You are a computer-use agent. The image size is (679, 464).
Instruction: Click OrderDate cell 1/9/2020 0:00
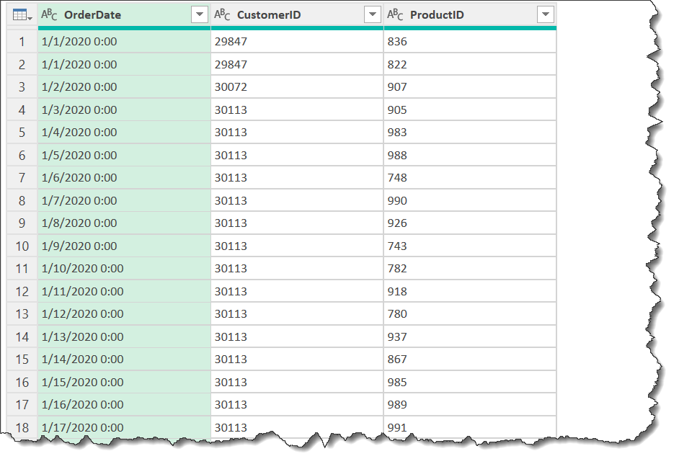[x=124, y=246]
